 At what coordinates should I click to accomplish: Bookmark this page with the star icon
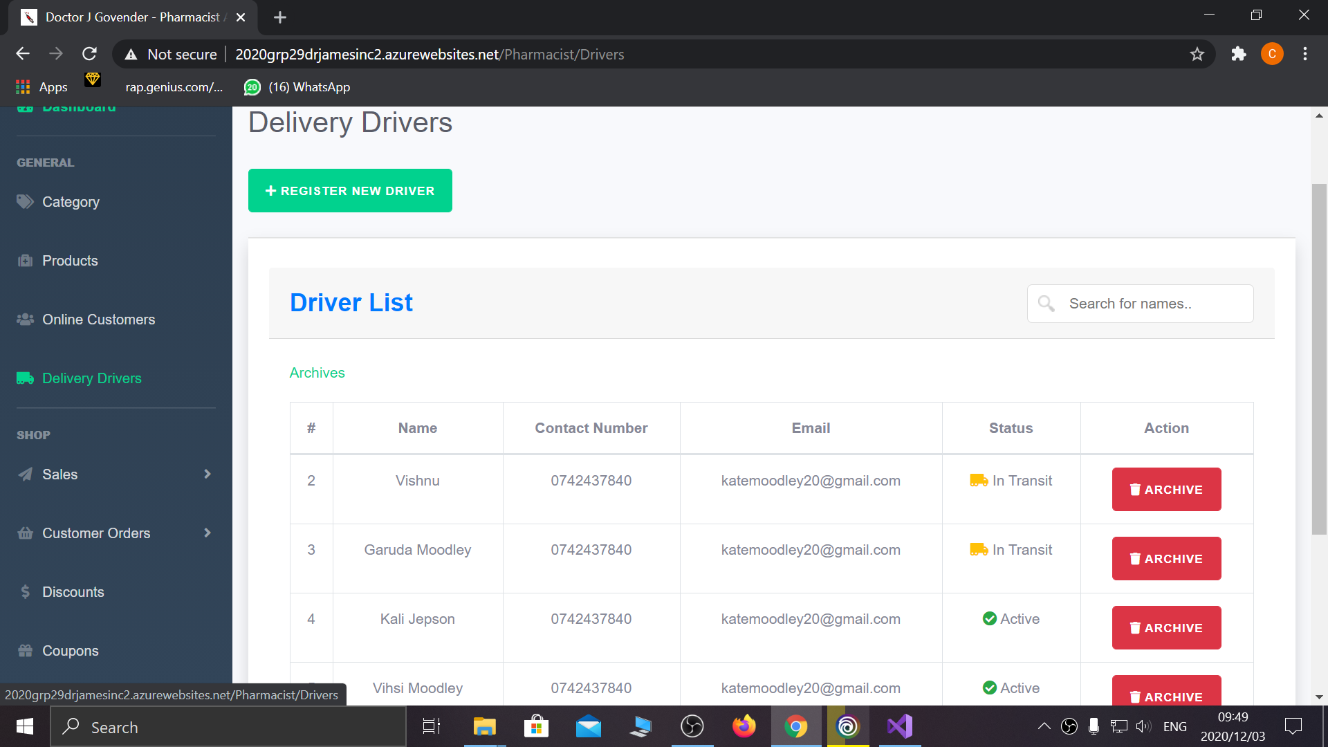(1197, 54)
